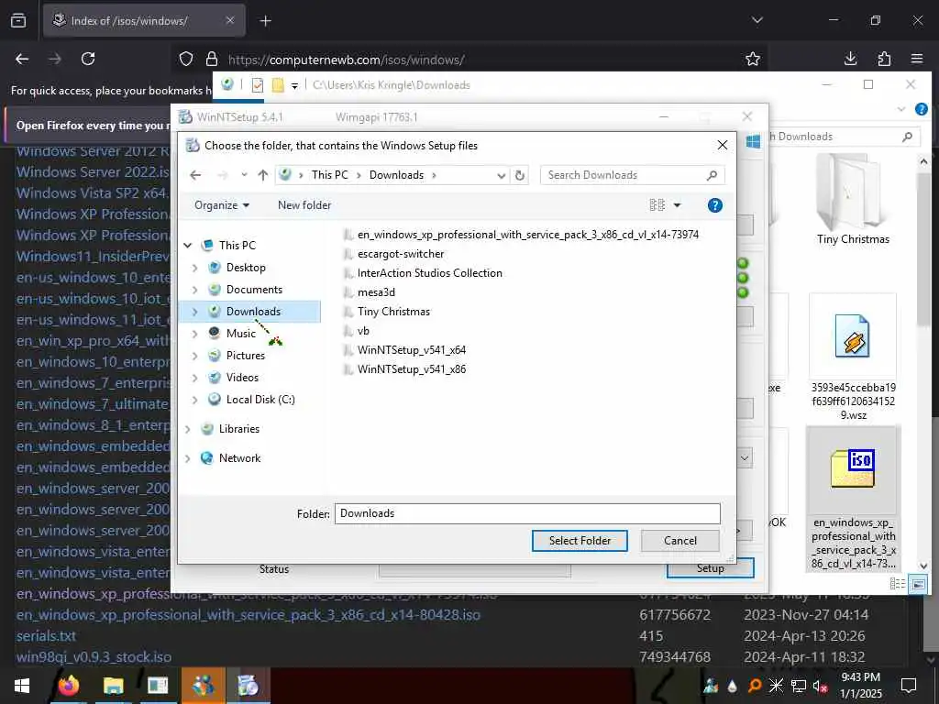This screenshot has height=704, width=939.
Task: Select the .wsz file thumbnail in Explorer
Action: pos(853,336)
